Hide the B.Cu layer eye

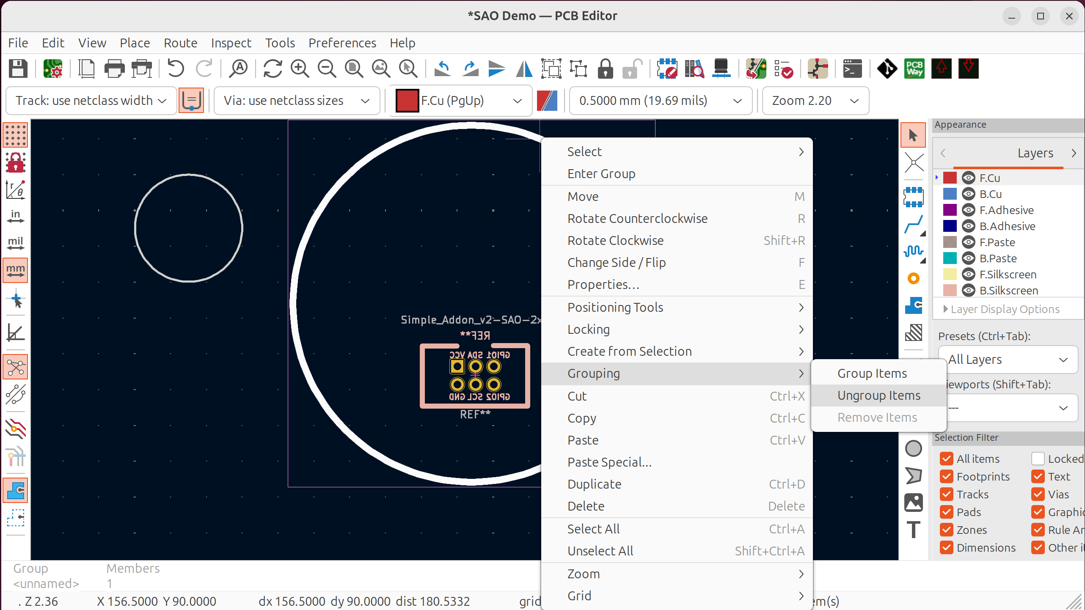pos(968,194)
